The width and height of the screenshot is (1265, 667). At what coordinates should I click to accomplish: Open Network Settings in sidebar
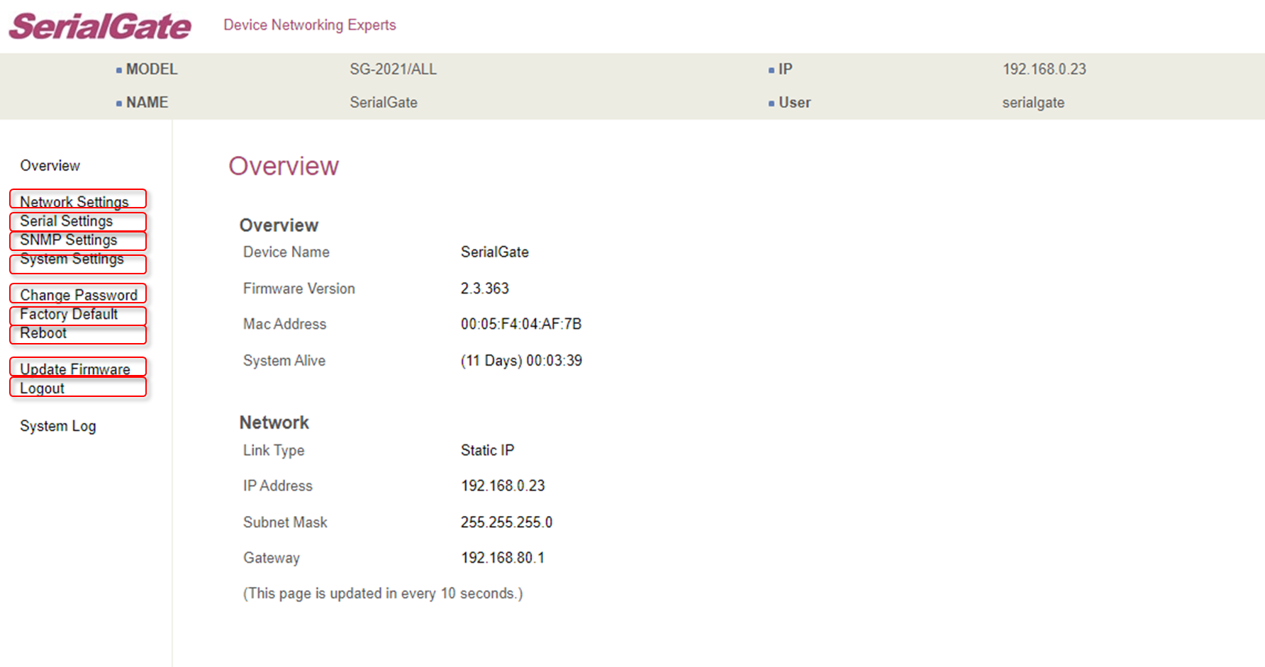(x=74, y=202)
